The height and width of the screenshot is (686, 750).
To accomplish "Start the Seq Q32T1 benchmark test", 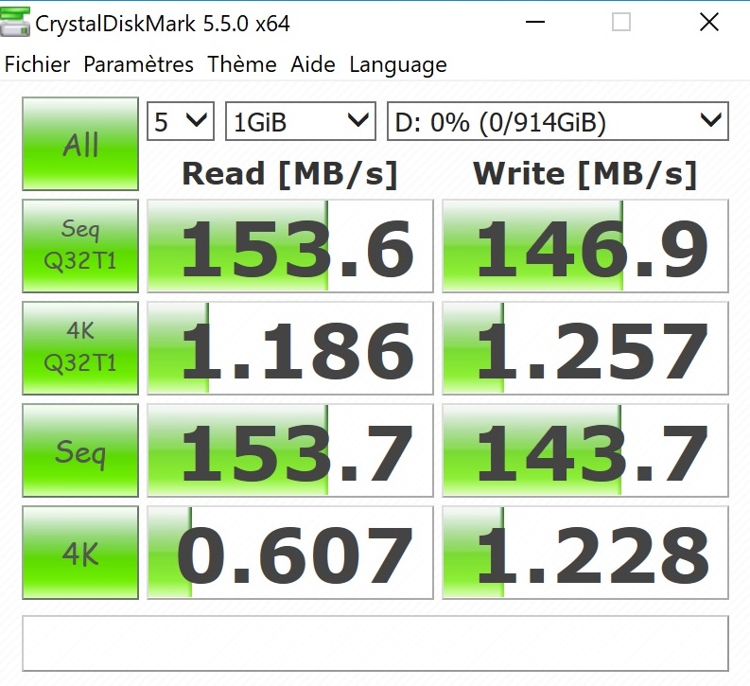I will coord(80,245).
